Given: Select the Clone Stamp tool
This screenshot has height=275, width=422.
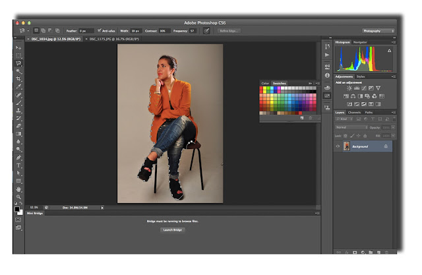Looking at the screenshot, I should (x=18, y=110).
